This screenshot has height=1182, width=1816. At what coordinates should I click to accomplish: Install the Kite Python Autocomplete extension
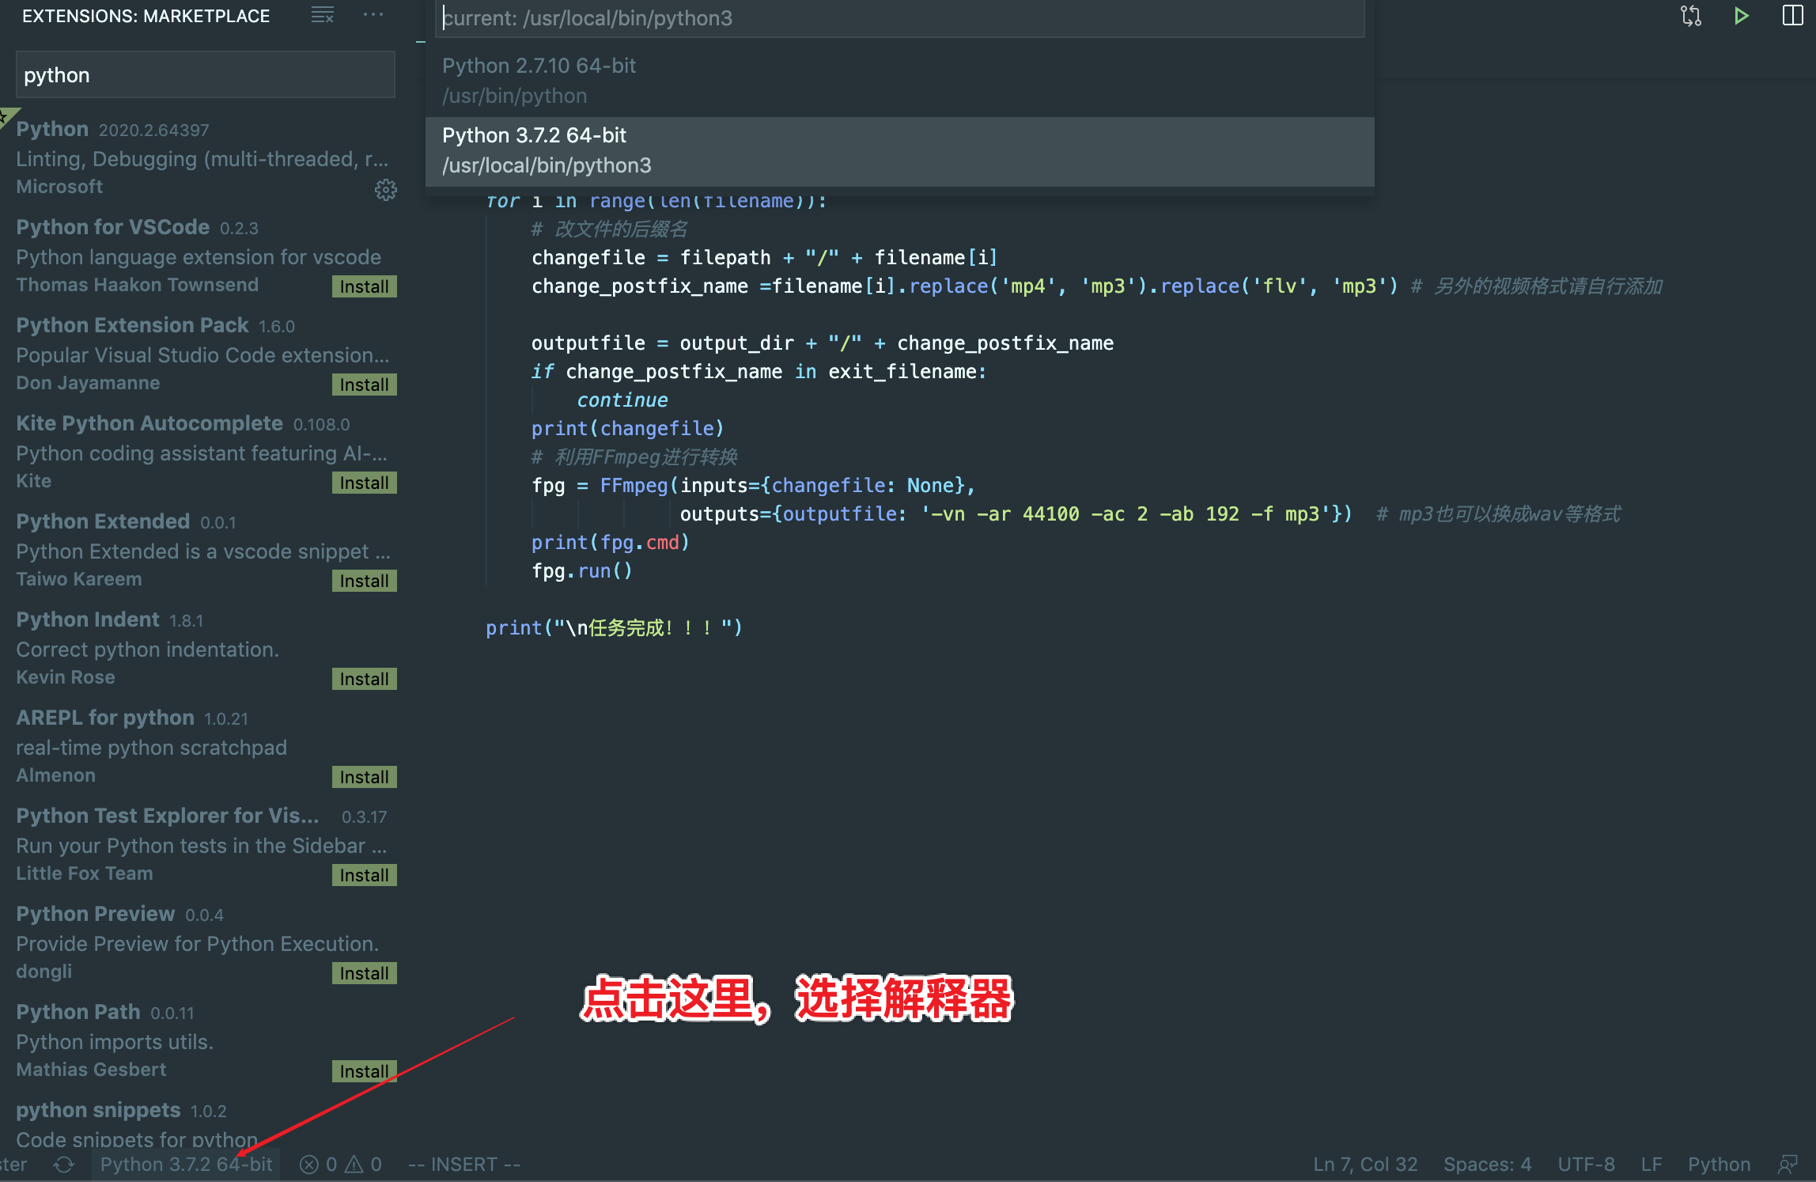coord(365,480)
